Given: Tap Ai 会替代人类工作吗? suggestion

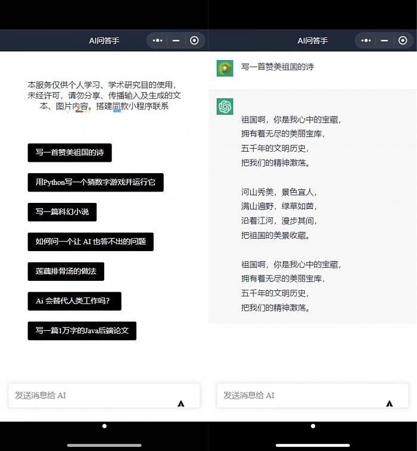Looking at the screenshot, I should (74, 301).
